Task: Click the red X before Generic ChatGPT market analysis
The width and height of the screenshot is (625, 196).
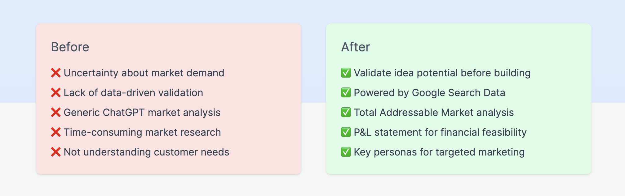Action: [x=56, y=113]
